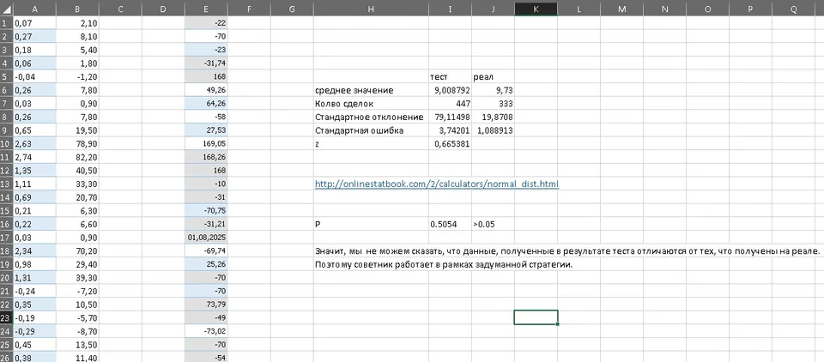The height and width of the screenshot is (362, 824).
Task: Open the onlinestatbook normal_dist hyperlink
Action: click(437, 184)
